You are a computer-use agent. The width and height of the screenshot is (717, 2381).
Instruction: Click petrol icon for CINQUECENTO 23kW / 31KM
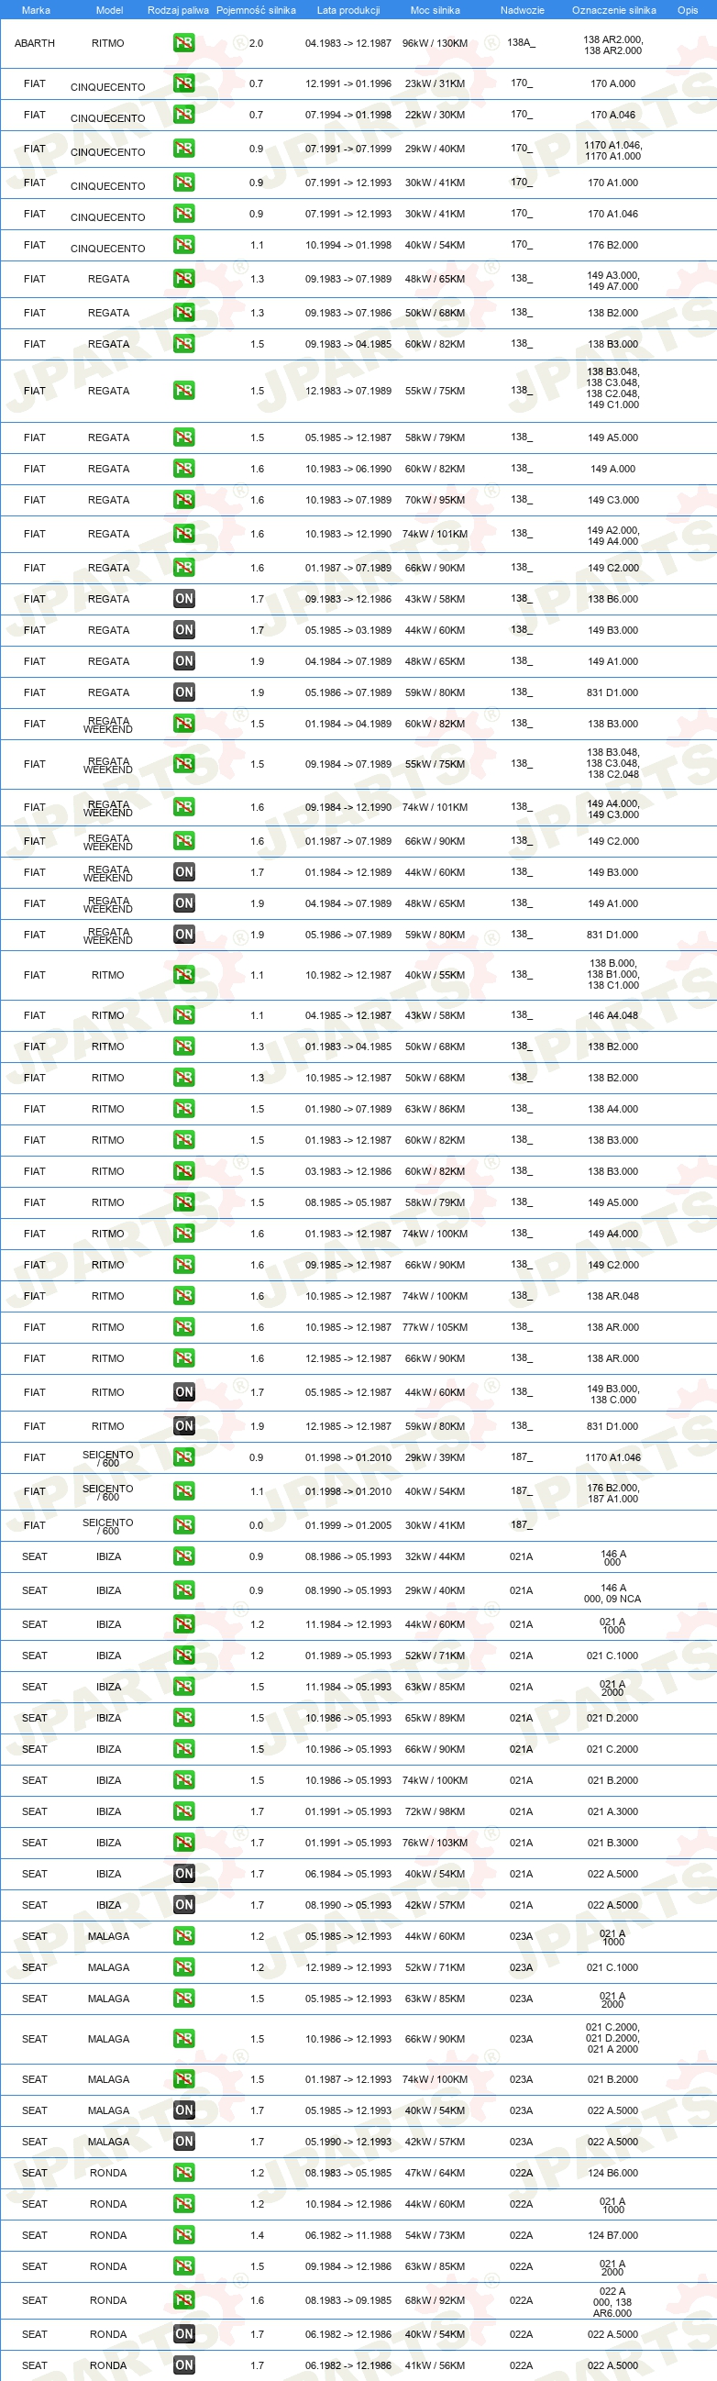[x=184, y=83]
